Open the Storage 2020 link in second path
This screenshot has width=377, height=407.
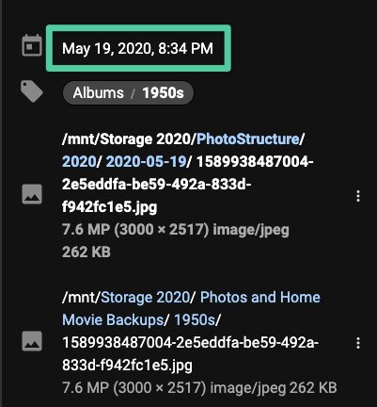tap(145, 298)
